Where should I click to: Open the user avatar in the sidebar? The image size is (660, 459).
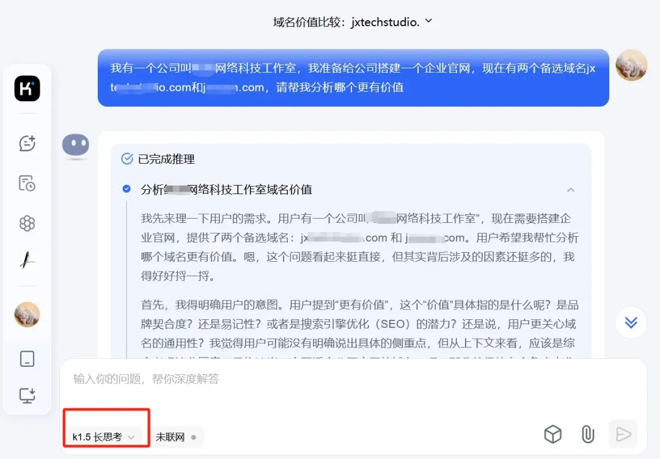(28, 314)
